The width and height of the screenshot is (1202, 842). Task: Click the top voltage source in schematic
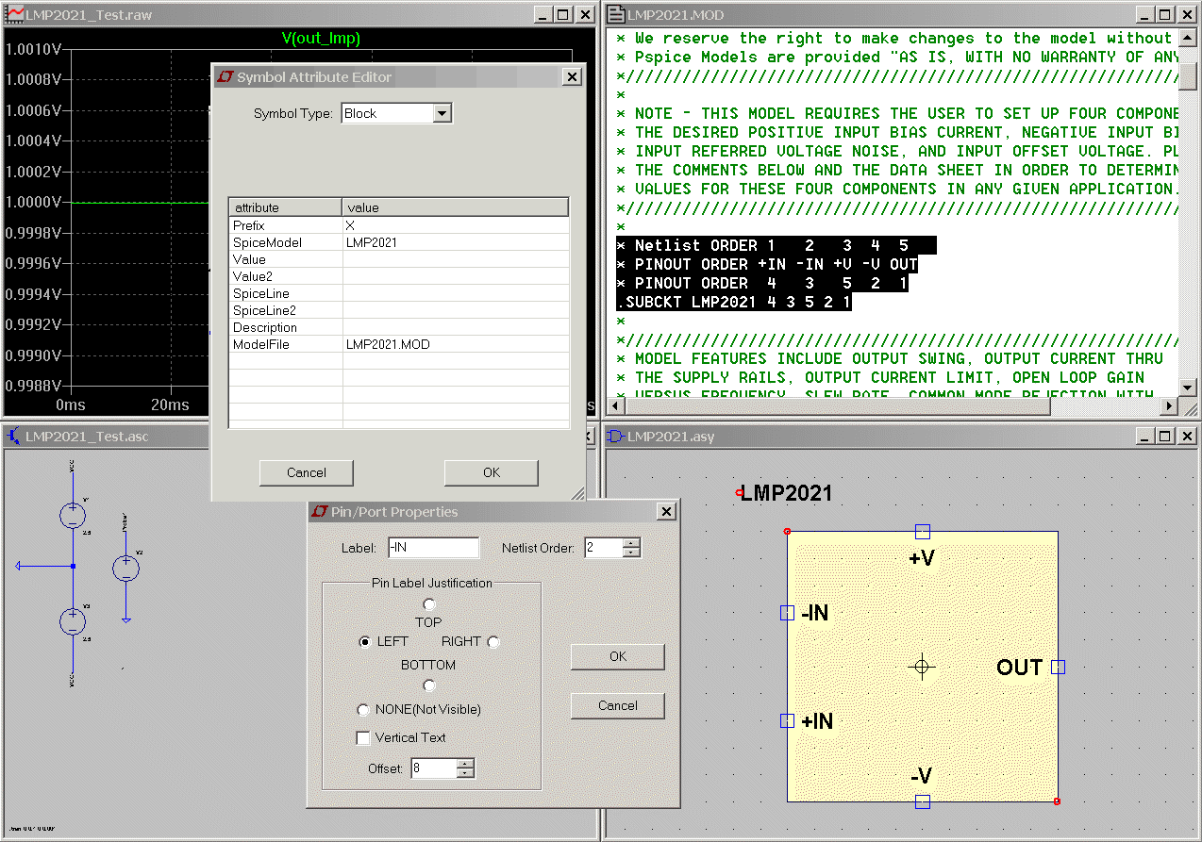click(73, 515)
